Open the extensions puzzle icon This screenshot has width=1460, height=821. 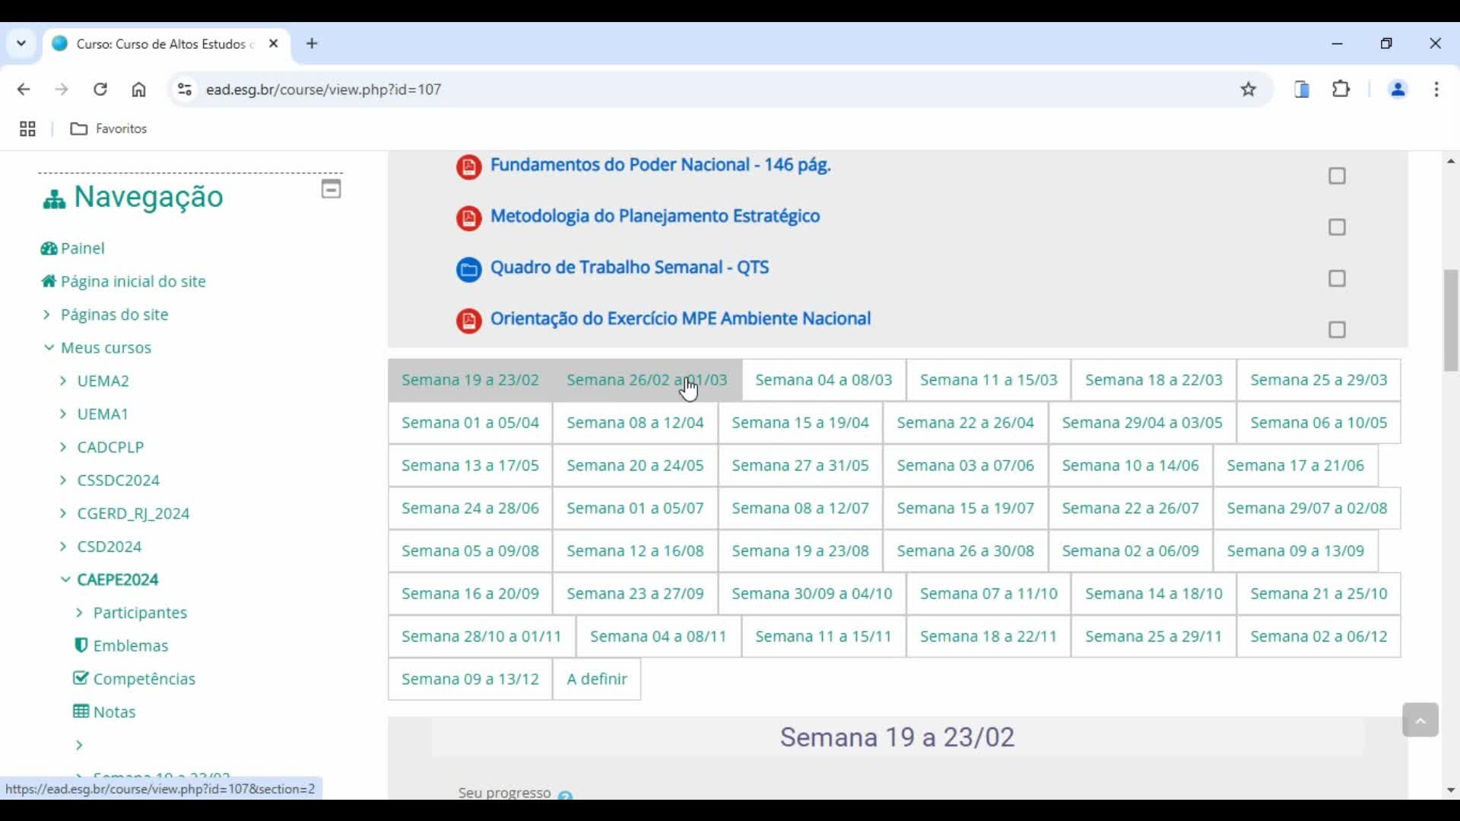tap(1341, 89)
